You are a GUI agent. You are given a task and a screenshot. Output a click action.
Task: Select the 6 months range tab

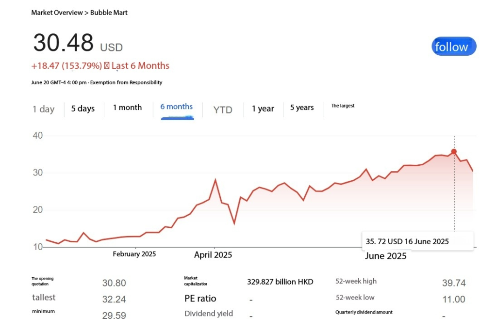pyautogui.click(x=177, y=107)
